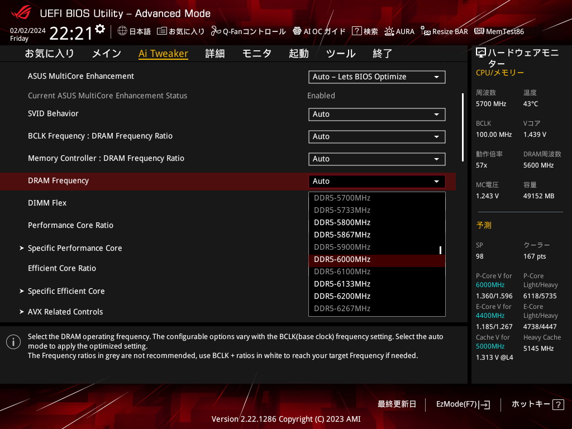Click the 02/02/2024 date display
The height and width of the screenshot is (429, 572).
coord(28,31)
